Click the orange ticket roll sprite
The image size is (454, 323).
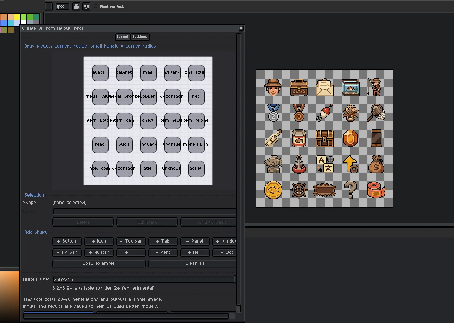[376, 190]
